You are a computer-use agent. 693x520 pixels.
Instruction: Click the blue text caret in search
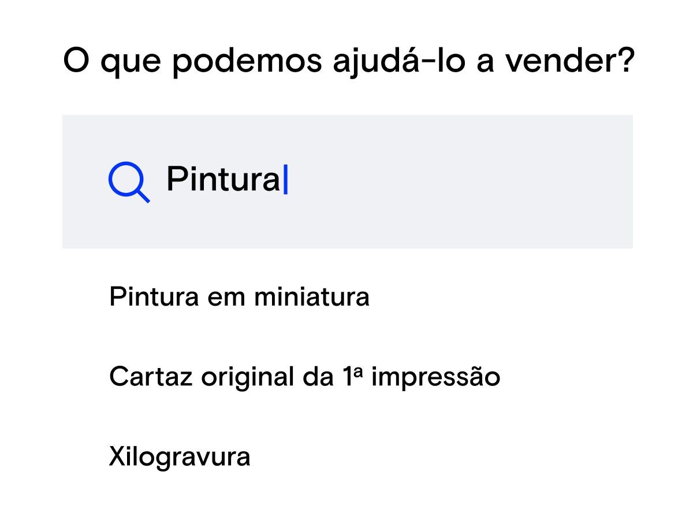tap(285, 180)
